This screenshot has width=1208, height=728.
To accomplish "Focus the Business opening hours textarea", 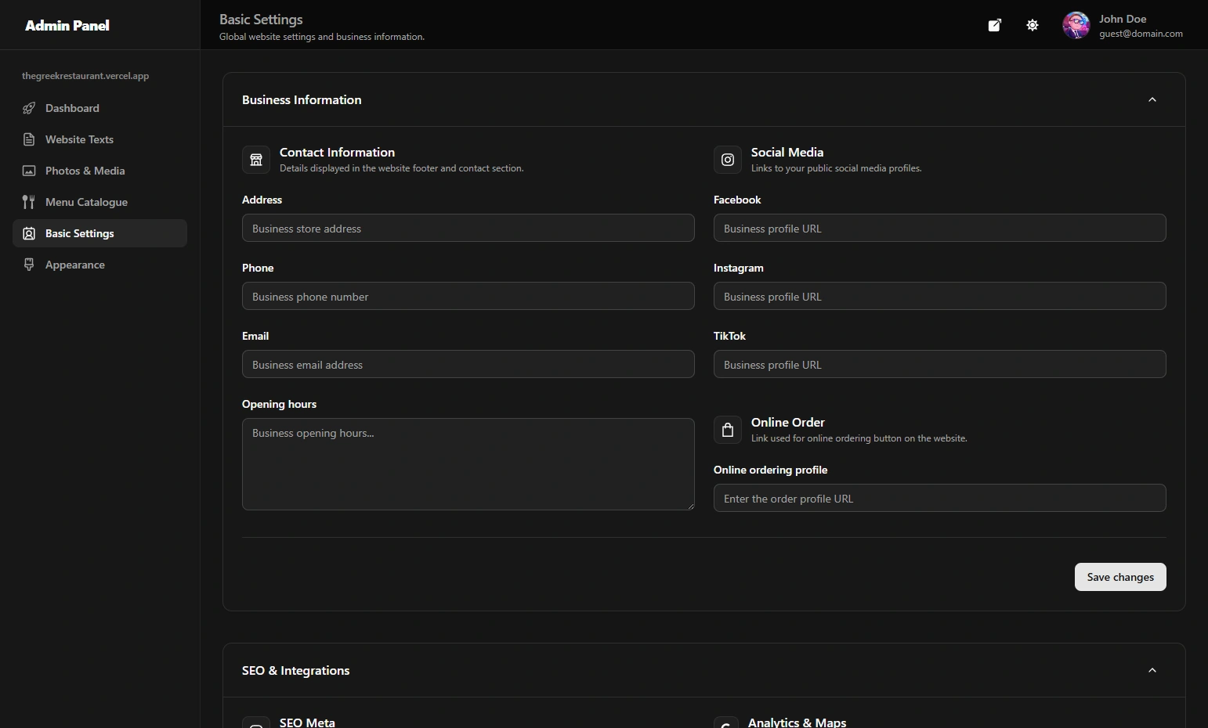I will click(468, 464).
